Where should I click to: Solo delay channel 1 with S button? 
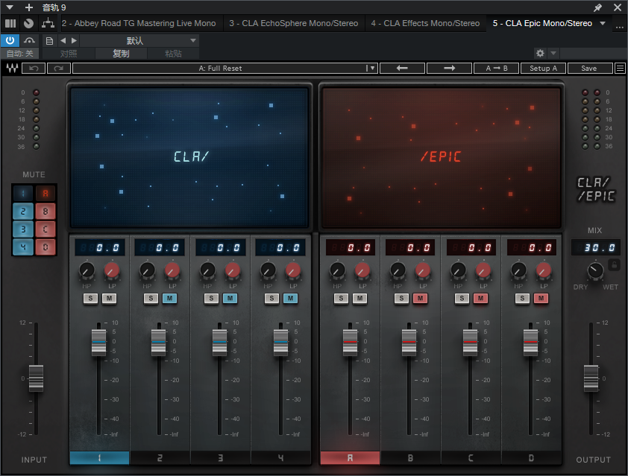tap(90, 298)
